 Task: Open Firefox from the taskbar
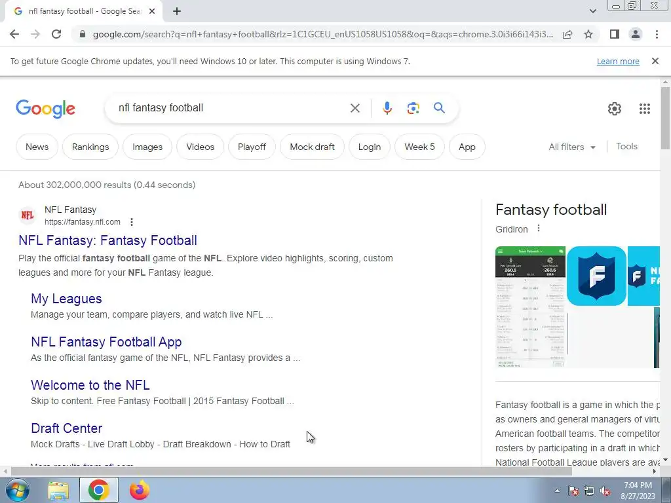(139, 490)
